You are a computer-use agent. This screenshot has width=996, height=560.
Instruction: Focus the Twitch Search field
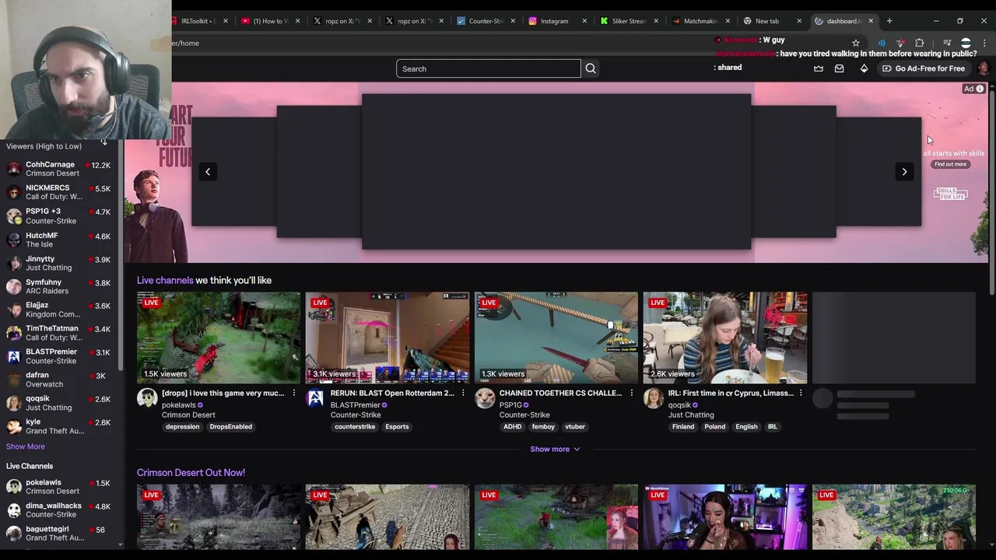point(489,68)
